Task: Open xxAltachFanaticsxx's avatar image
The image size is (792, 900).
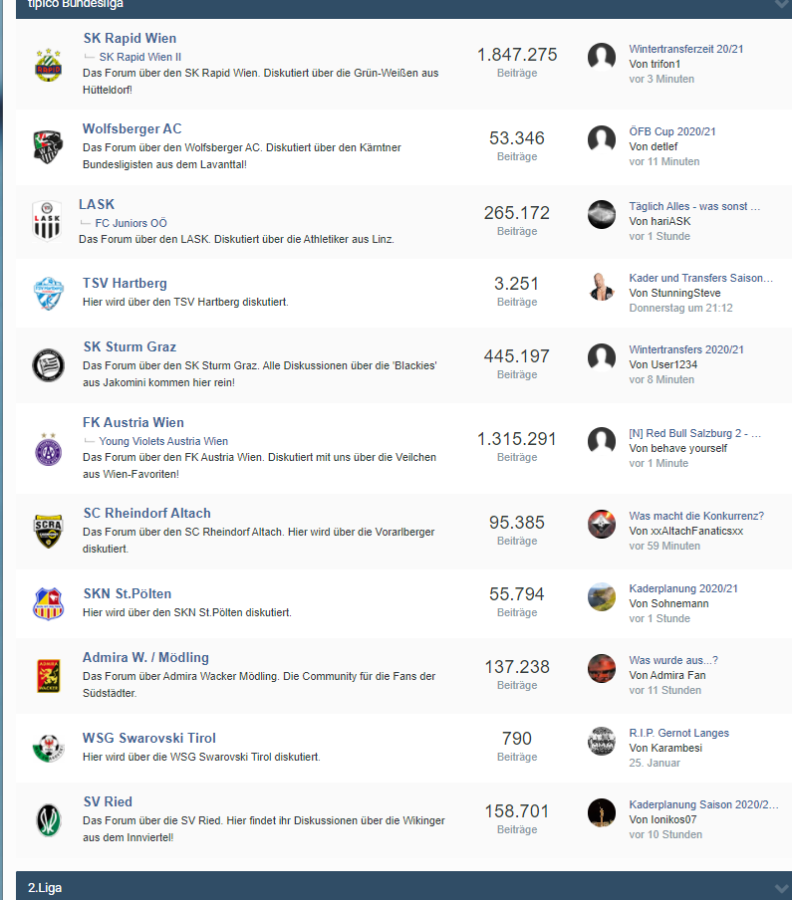Action: click(602, 524)
